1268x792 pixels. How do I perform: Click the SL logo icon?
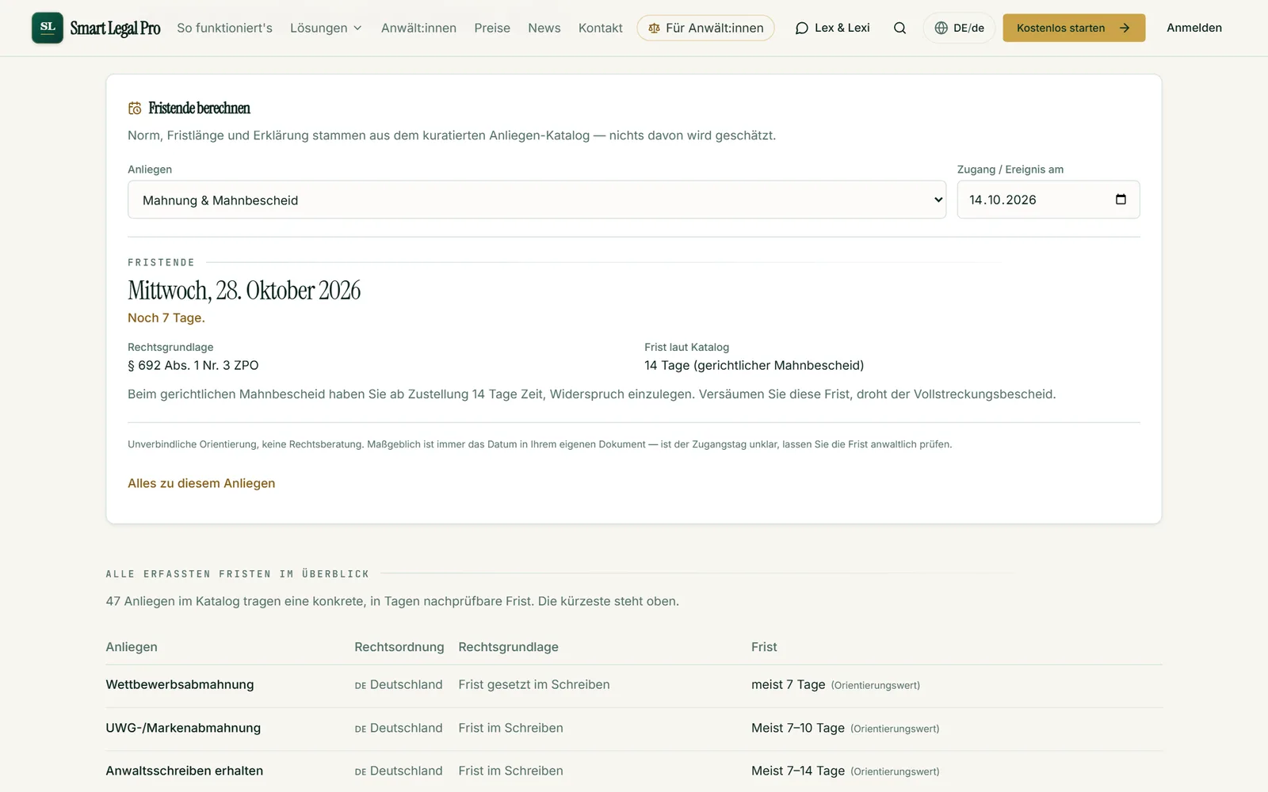[48, 28]
